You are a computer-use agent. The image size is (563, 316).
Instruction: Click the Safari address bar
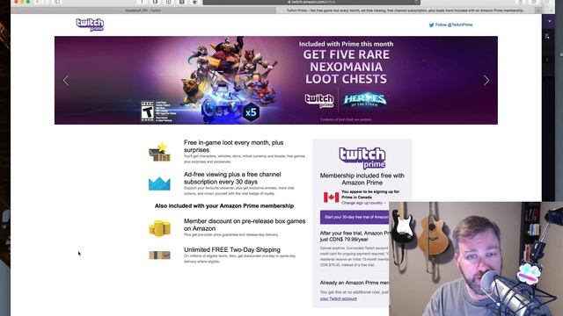click(x=311, y=2)
